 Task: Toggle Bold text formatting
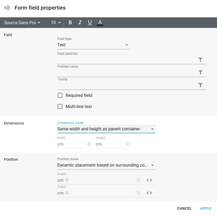[70, 22]
